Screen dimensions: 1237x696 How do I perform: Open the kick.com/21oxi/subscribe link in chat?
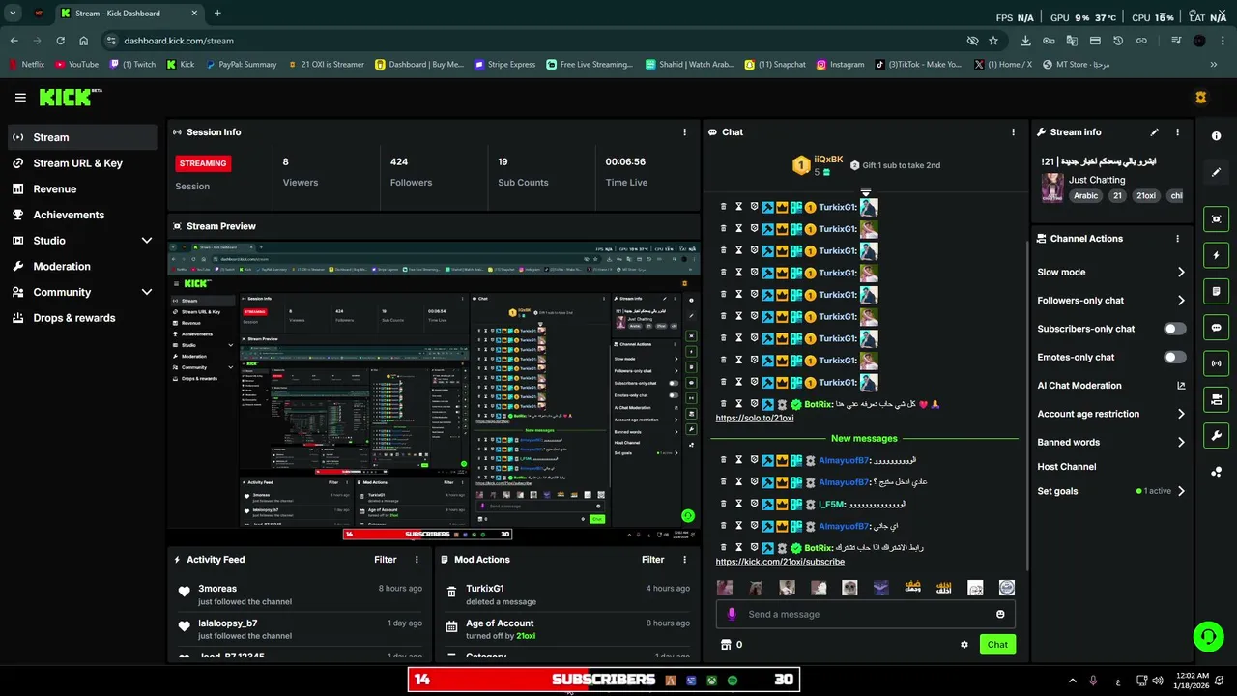click(x=780, y=562)
